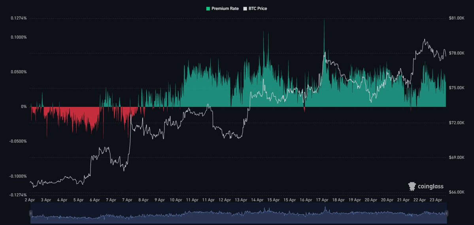The height and width of the screenshot is (225, 474).
Task: Toggle the BTC Price legend series
Action: click(255, 8)
